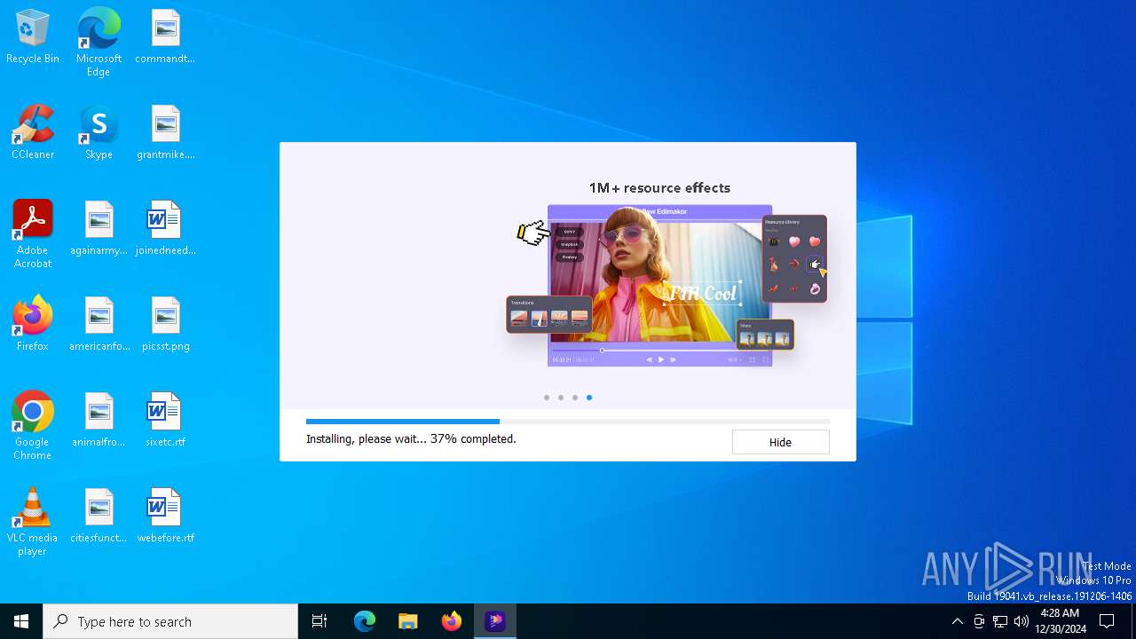Viewport: 1136px width, 639px height.
Task: Select the first slideshow page dot
Action: 547,398
